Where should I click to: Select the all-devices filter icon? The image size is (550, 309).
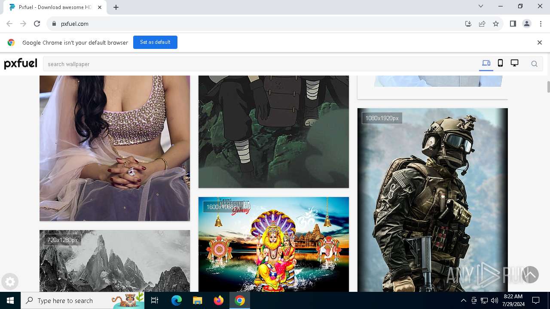(x=486, y=64)
